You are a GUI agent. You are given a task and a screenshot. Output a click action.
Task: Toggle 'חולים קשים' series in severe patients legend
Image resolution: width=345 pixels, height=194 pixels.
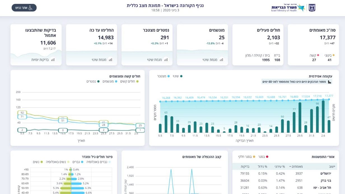[129, 81]
